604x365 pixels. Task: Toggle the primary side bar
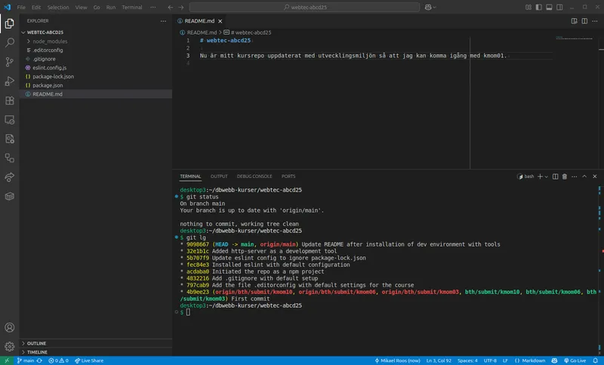(538, 7)
